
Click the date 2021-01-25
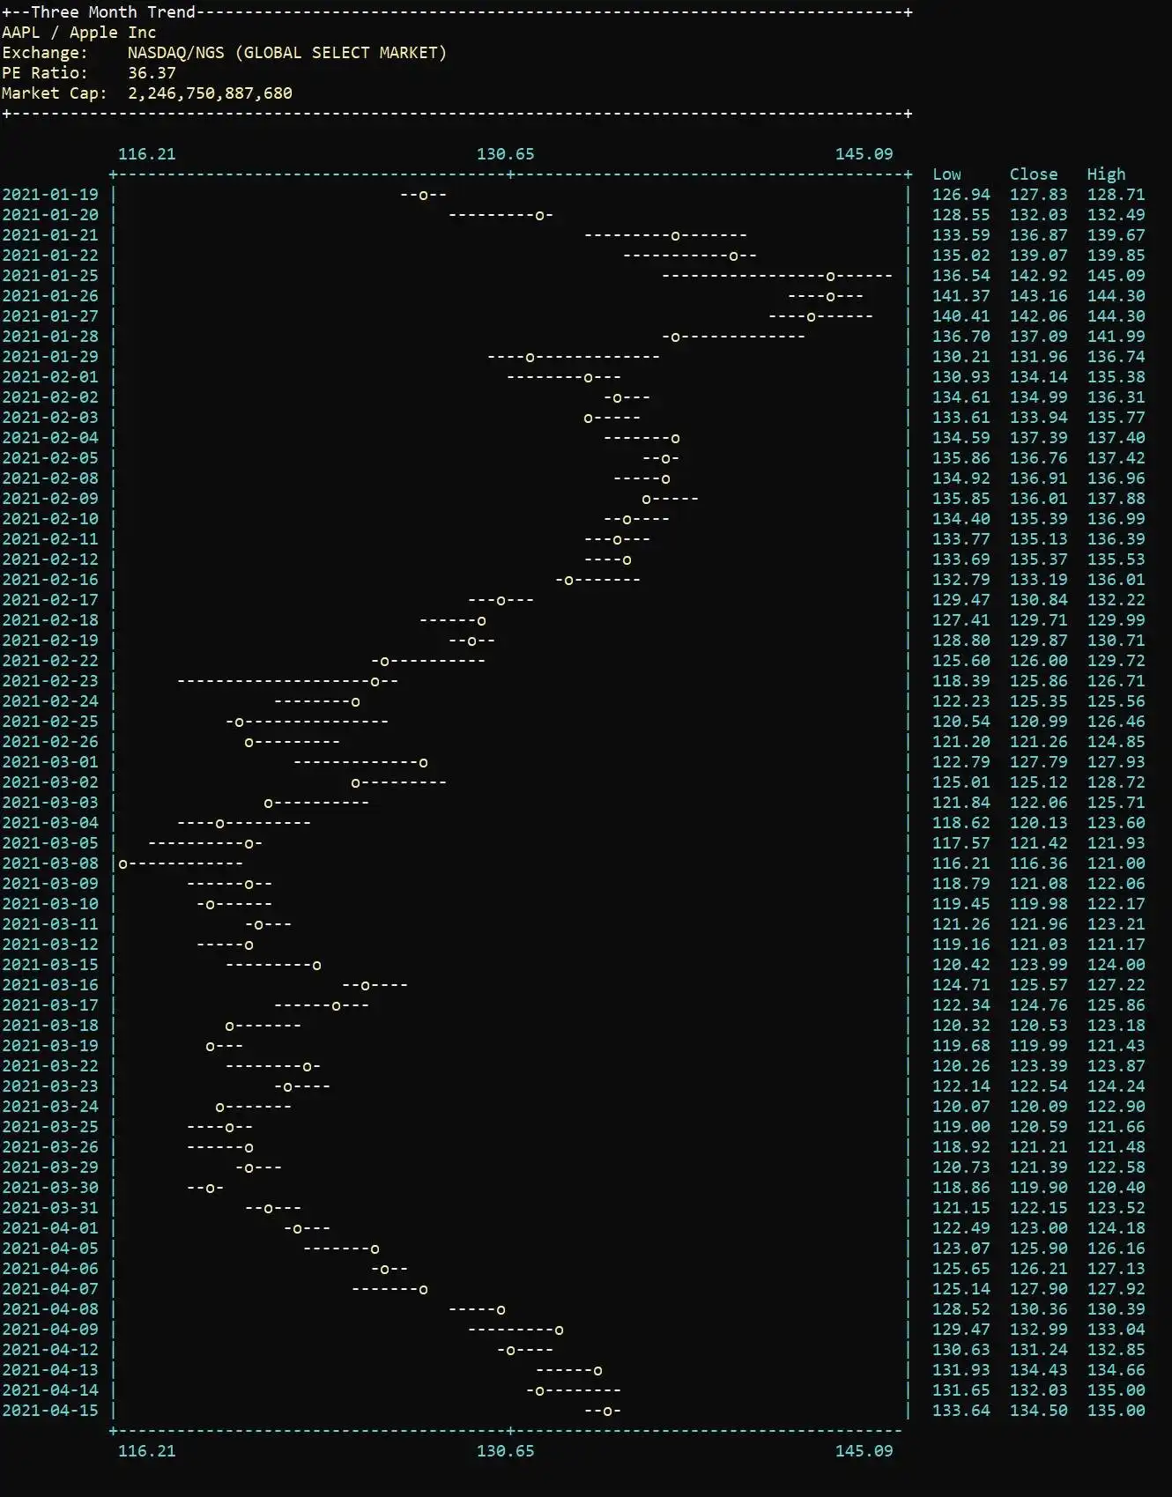(50, 276)
